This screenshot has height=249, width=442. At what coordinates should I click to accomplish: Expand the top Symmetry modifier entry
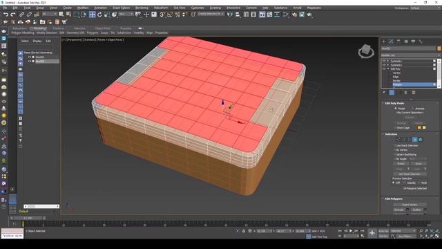click(388, 61)
